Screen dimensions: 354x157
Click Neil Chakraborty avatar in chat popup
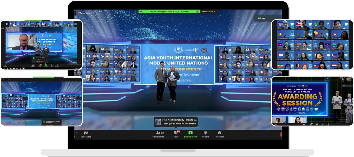[x=158, y=122]
